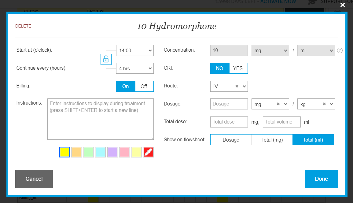Click into the Instructions text area
The height and width of the screenshot is (203, 353).
100,119
